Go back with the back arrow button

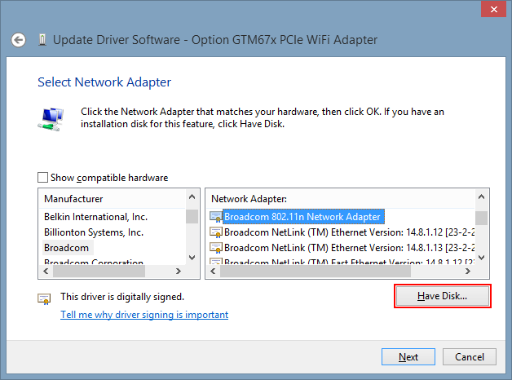pyautogui.click(x=18, y=40)
